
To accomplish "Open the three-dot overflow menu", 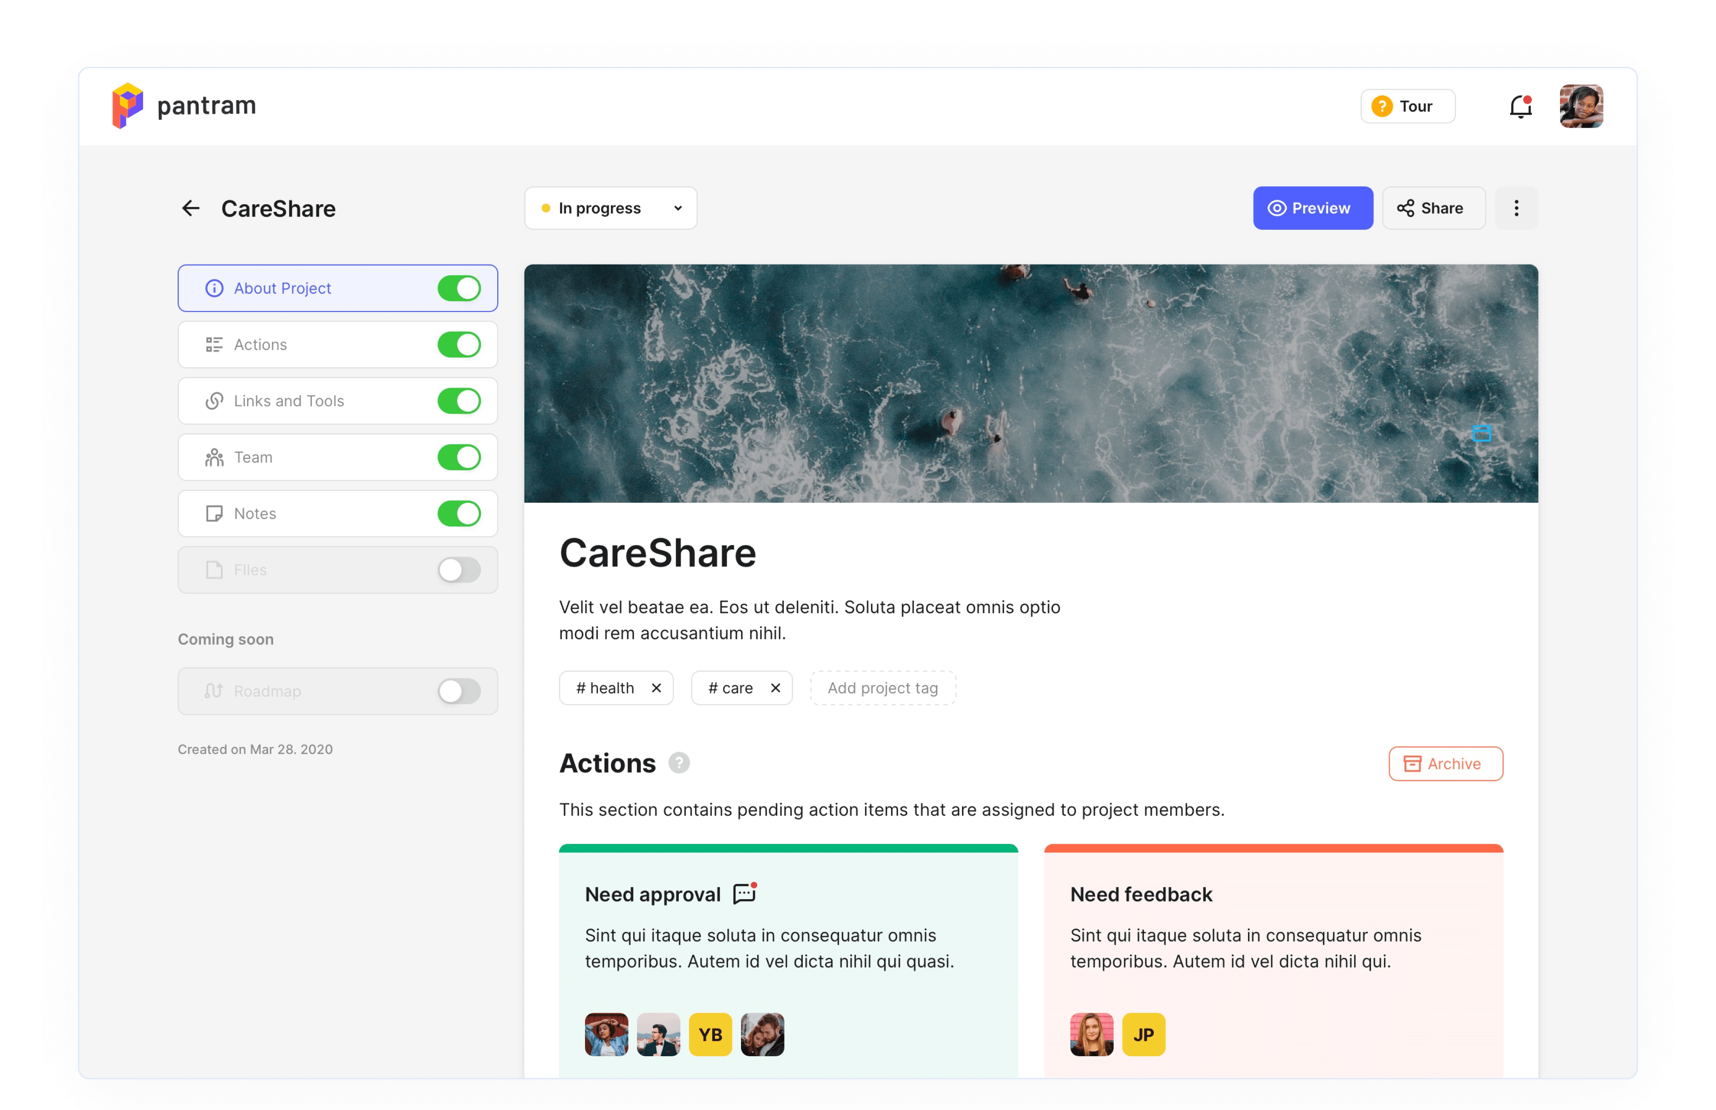I will coord(1516,208).
